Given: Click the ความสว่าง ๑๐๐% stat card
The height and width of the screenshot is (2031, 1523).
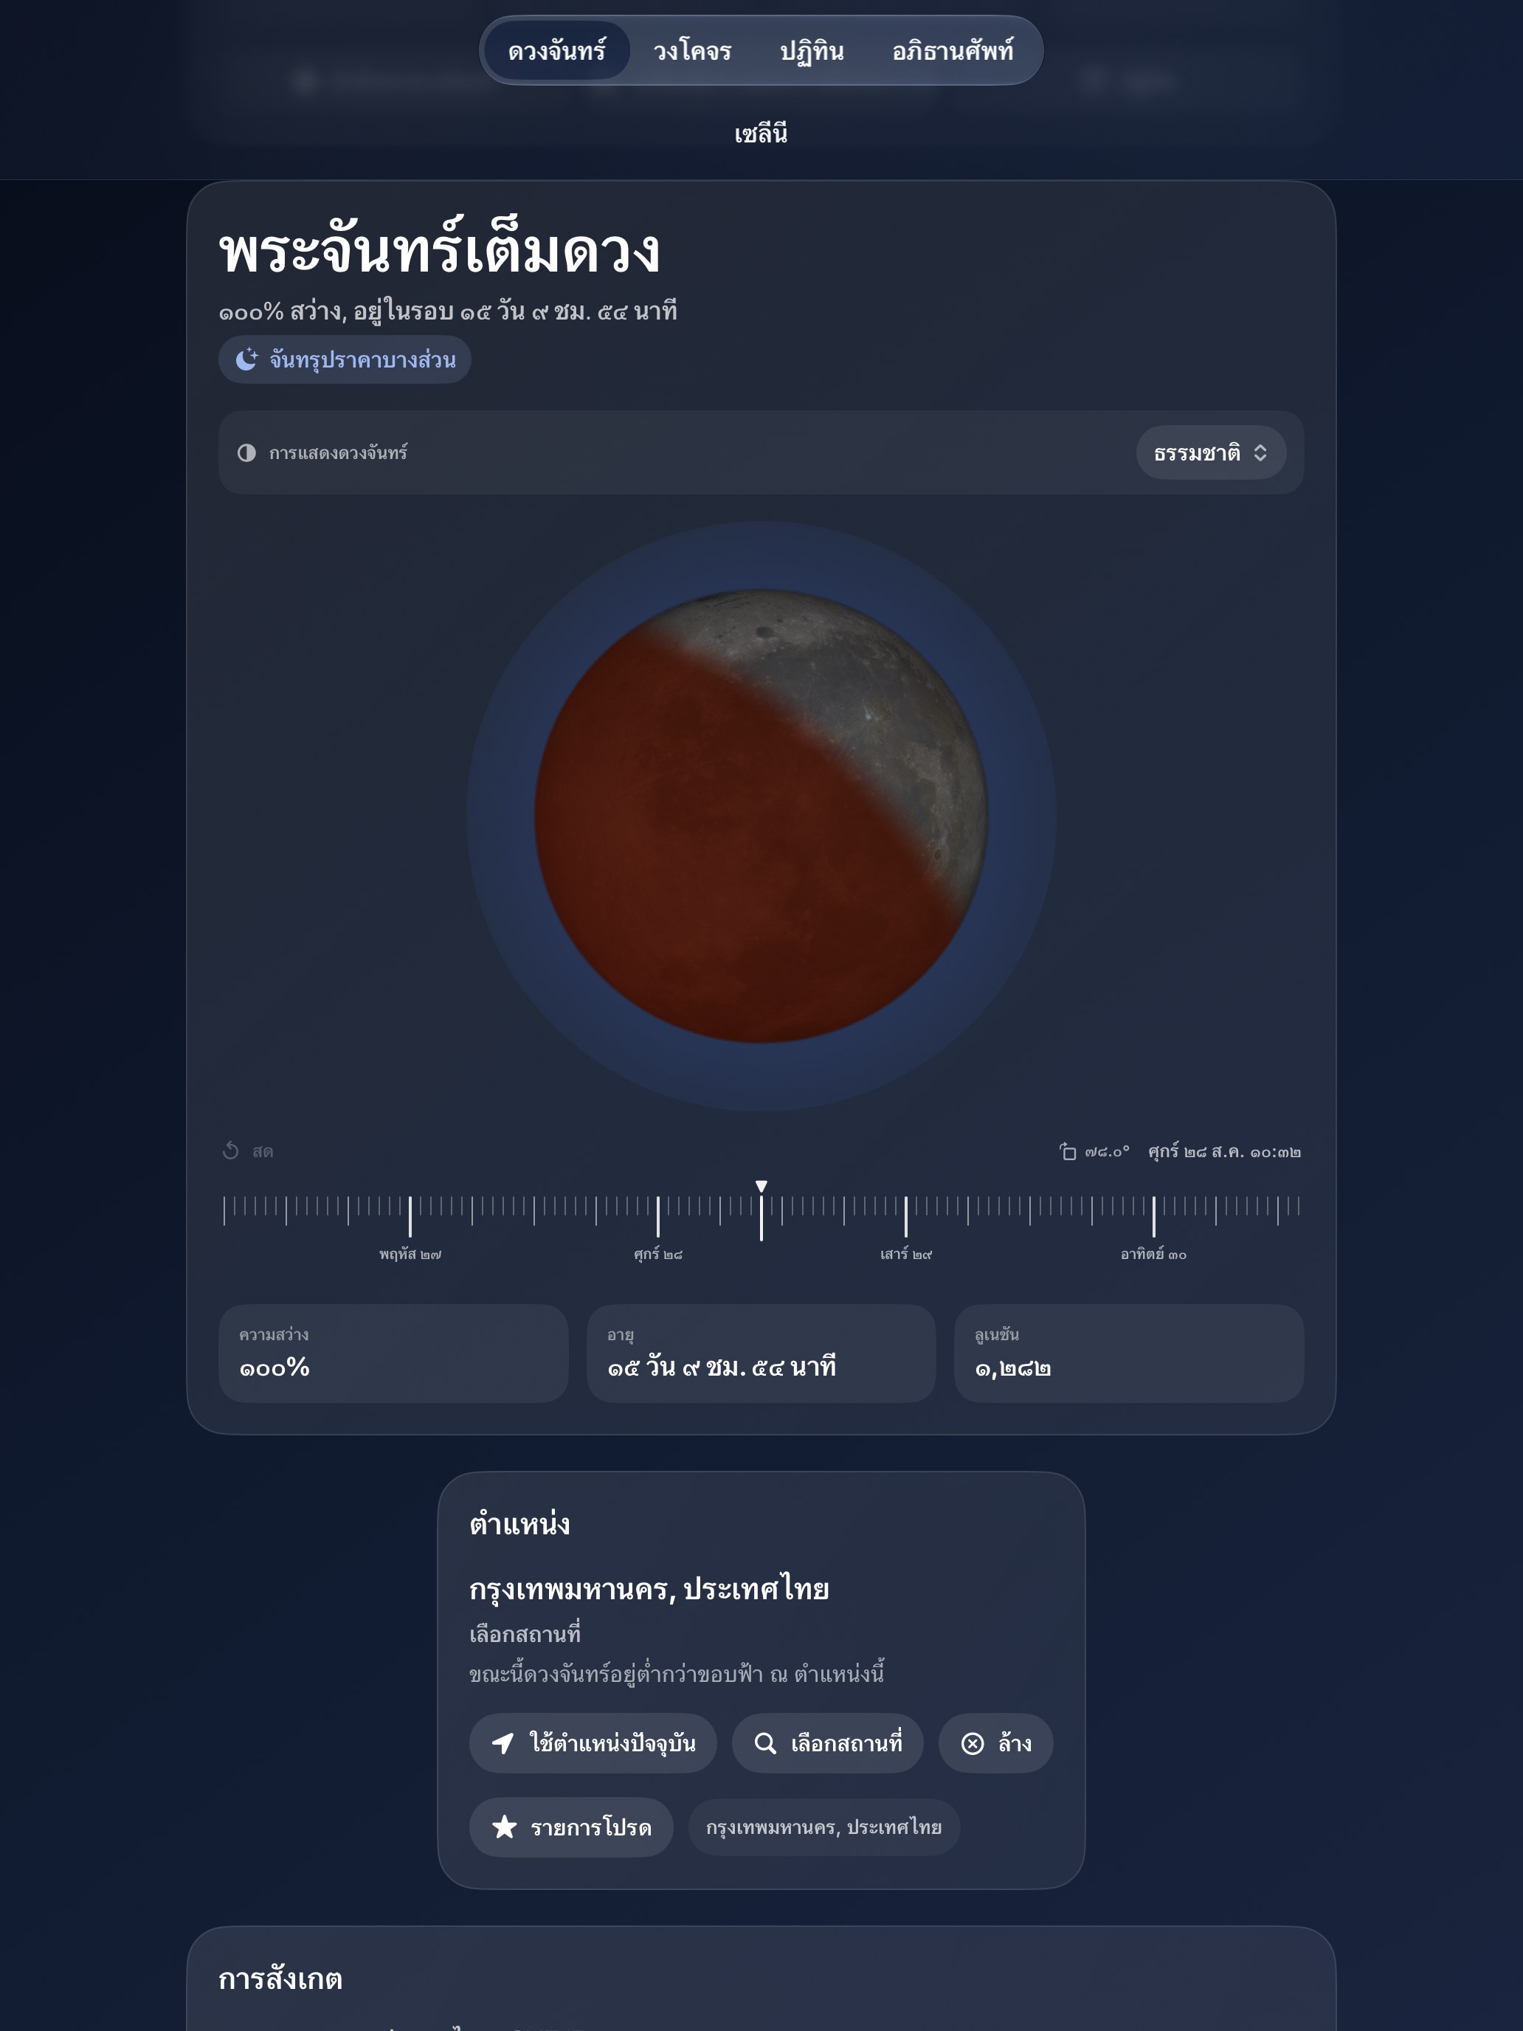Looking at the screenshot, I should (393, 1354).
